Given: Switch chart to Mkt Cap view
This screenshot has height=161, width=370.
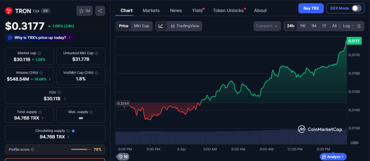Looking at the screenshot, I should [x=141, y=26].
